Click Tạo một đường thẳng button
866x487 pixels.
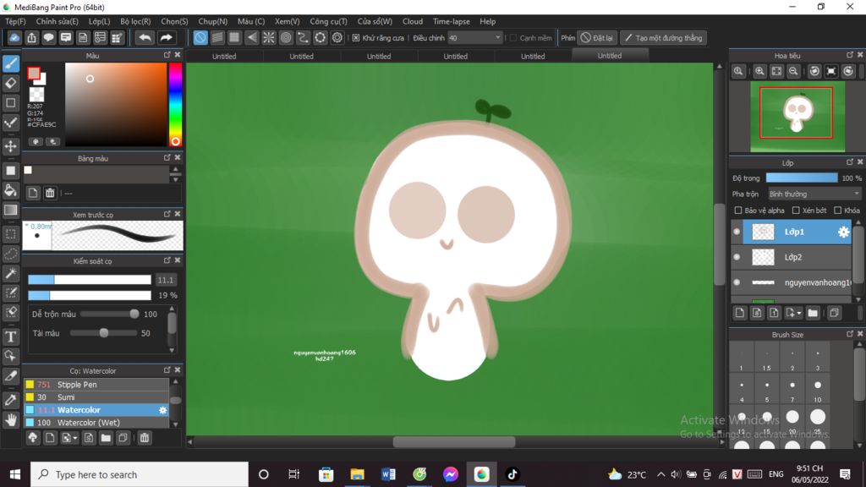pos(663,37)
